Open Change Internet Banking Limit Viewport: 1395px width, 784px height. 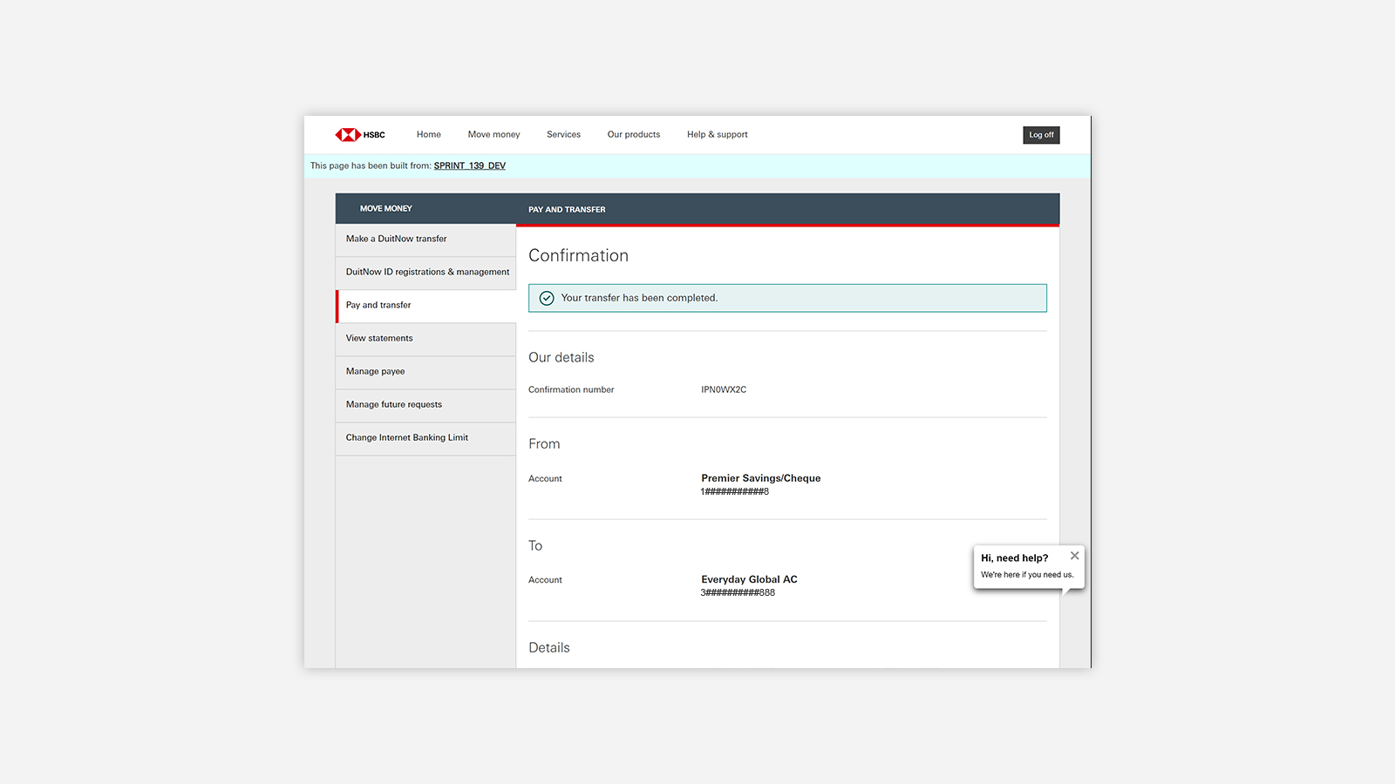coord(406,437)
